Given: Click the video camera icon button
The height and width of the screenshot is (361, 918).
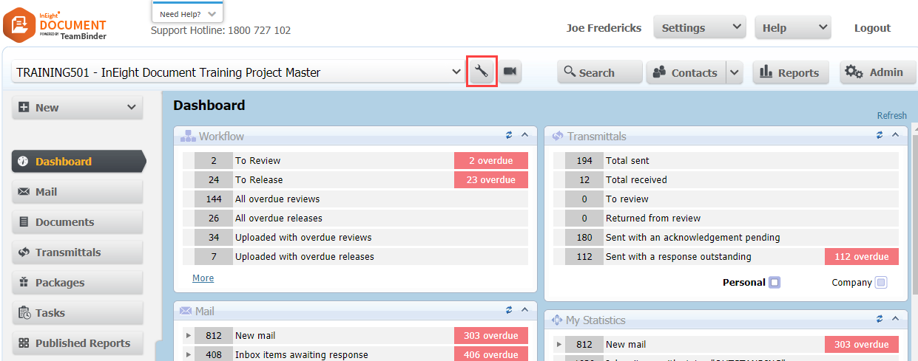Looking at the screenshot, I should click(510, 72).
